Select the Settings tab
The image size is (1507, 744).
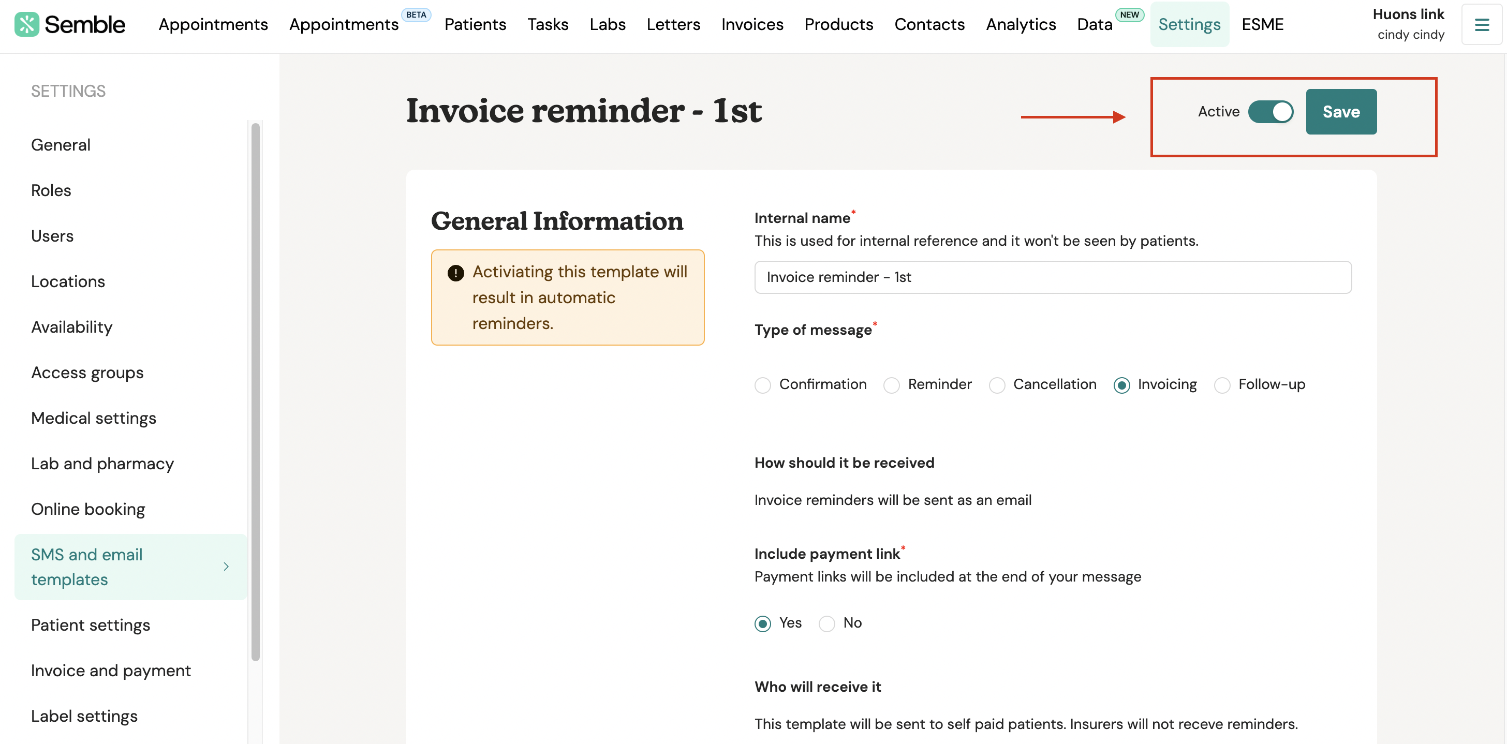[1189, 24]
